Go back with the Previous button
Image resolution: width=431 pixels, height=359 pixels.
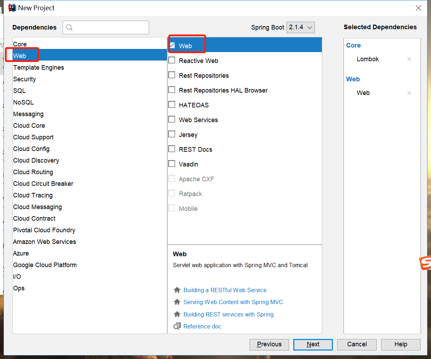pos(269,345)
